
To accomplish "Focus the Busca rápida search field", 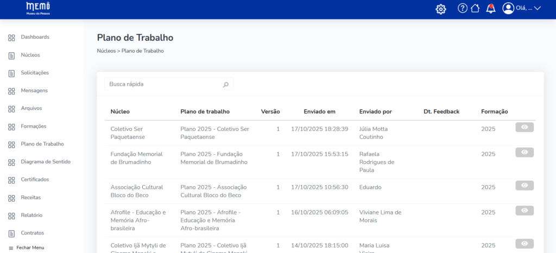I will (163, 85).
